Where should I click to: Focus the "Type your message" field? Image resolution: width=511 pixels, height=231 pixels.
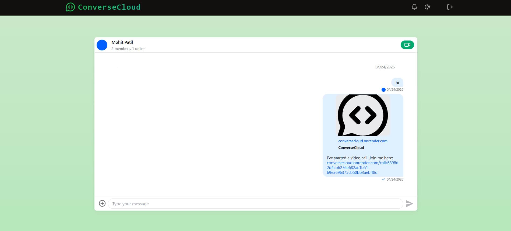point(255,204)
